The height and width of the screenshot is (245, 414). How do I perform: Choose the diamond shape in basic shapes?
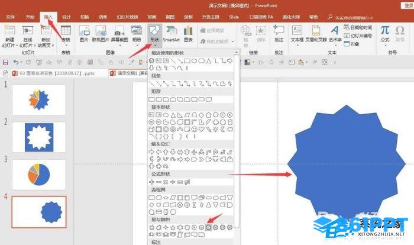(201, 115)
